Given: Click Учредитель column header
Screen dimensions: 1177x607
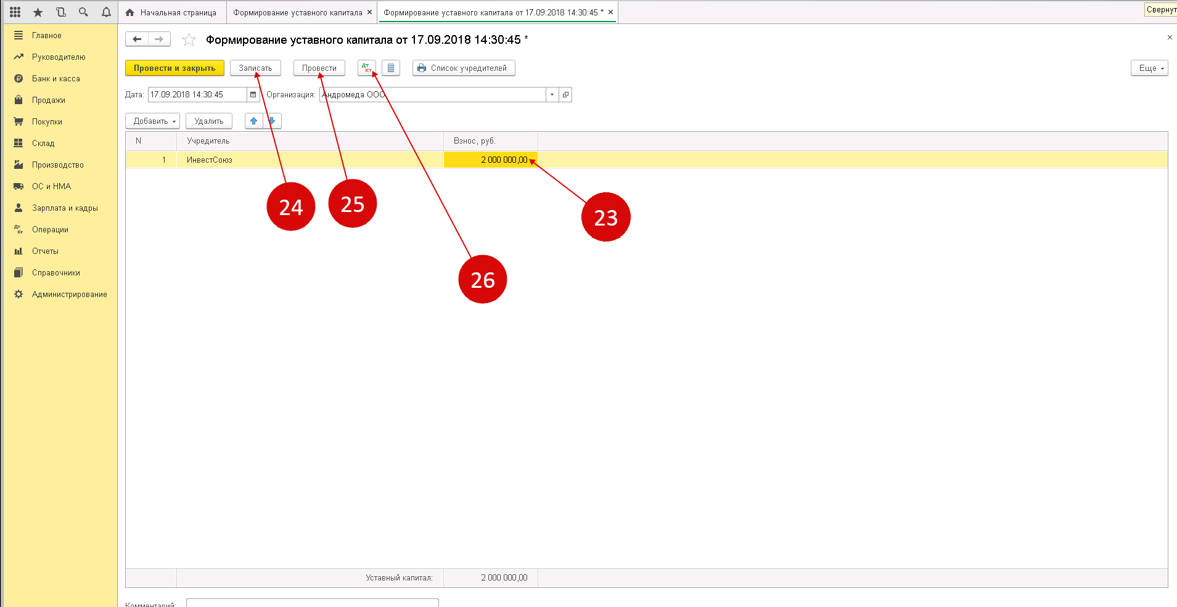Looking at the screenshot, I should 310,141.
